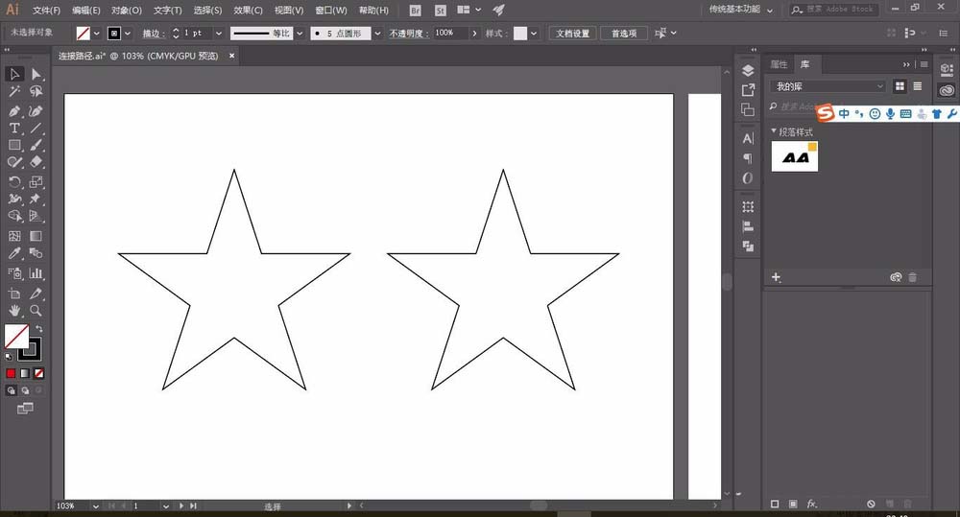Collapse 段落样式 section
The image size is (960, 517).
tap(774, 131)
